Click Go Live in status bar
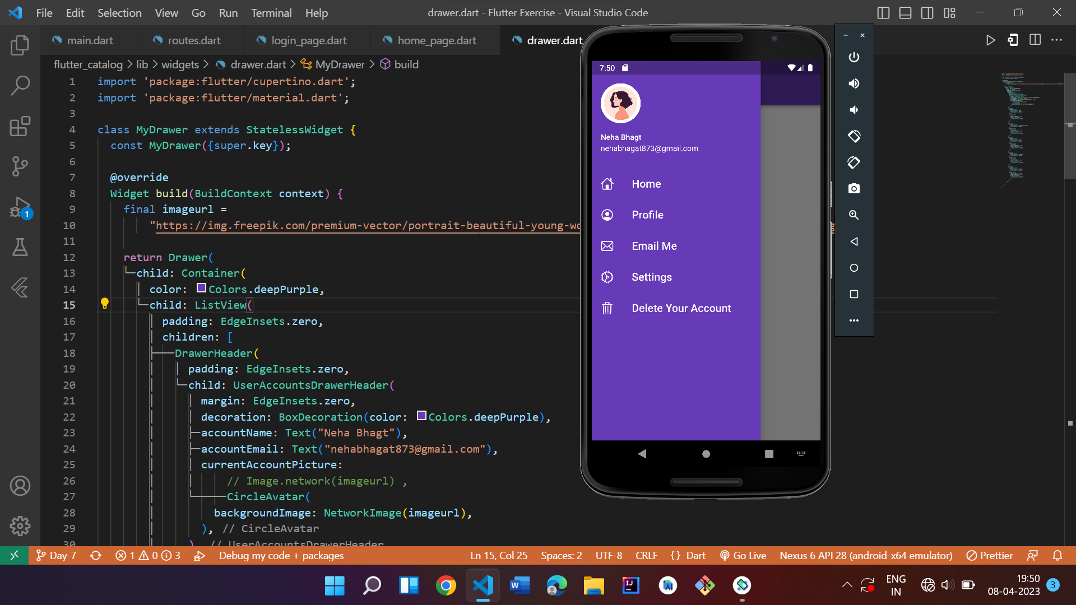Screen dimensions: 1076x605 [743, 556]
